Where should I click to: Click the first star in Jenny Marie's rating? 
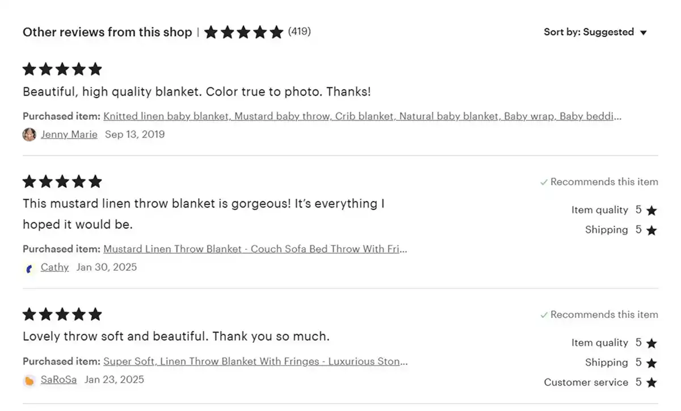(x=30, y=69)
